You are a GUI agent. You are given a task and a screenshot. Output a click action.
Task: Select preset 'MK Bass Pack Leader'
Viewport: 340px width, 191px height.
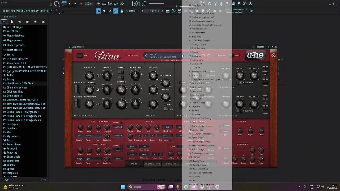click(198, 165)
